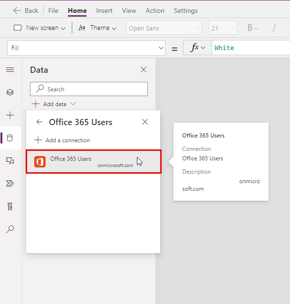Select the Office 365 Users connection row
The height and width of the screenshot is (304, 290).
[94, 161]
